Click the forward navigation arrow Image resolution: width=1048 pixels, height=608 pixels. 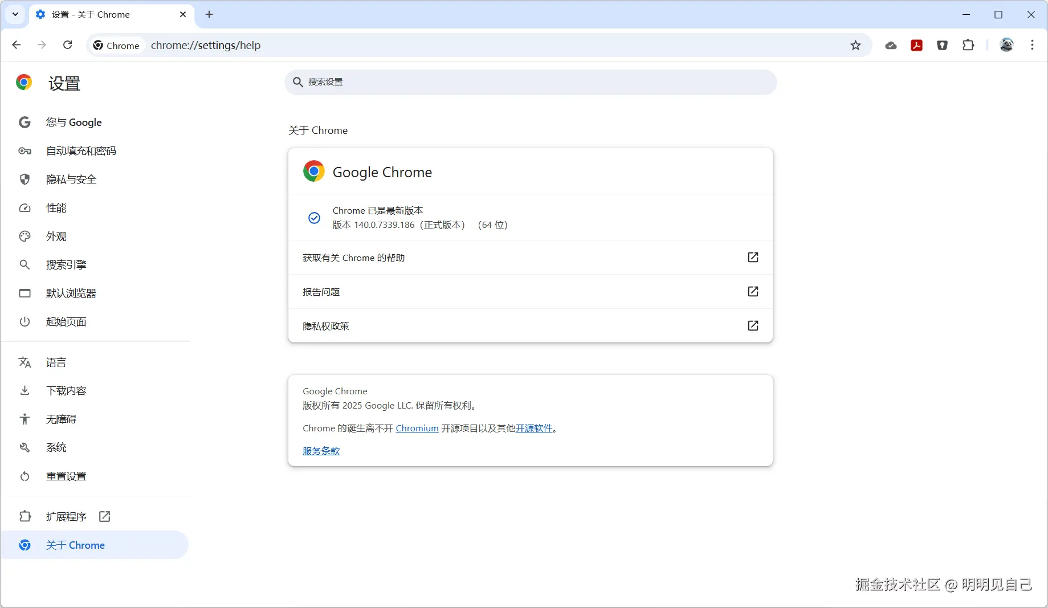pos(42,45)
